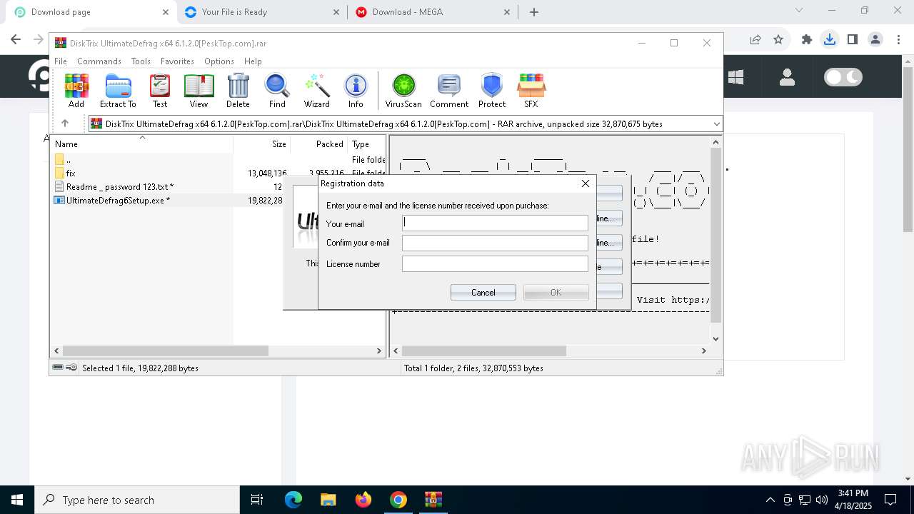Click the Your e-mail field
The height and width of the screenshot is (514, 914).
point(495,223)
